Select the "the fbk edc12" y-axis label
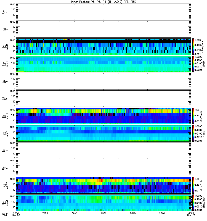207x221 pixels. (x=5, y=185)
